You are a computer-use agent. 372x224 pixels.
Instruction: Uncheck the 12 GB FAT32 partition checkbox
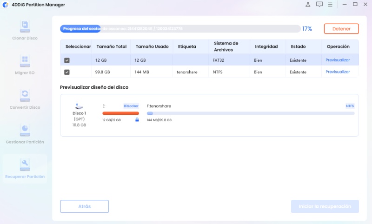pos(67,60)
